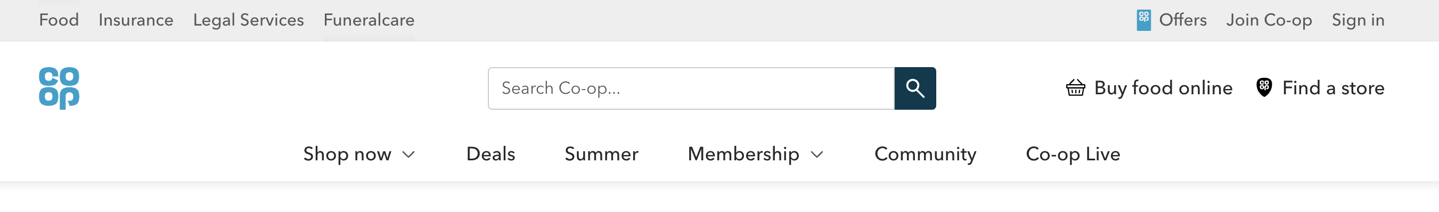Click the Offers card icon

click(x=1143, y=20)
